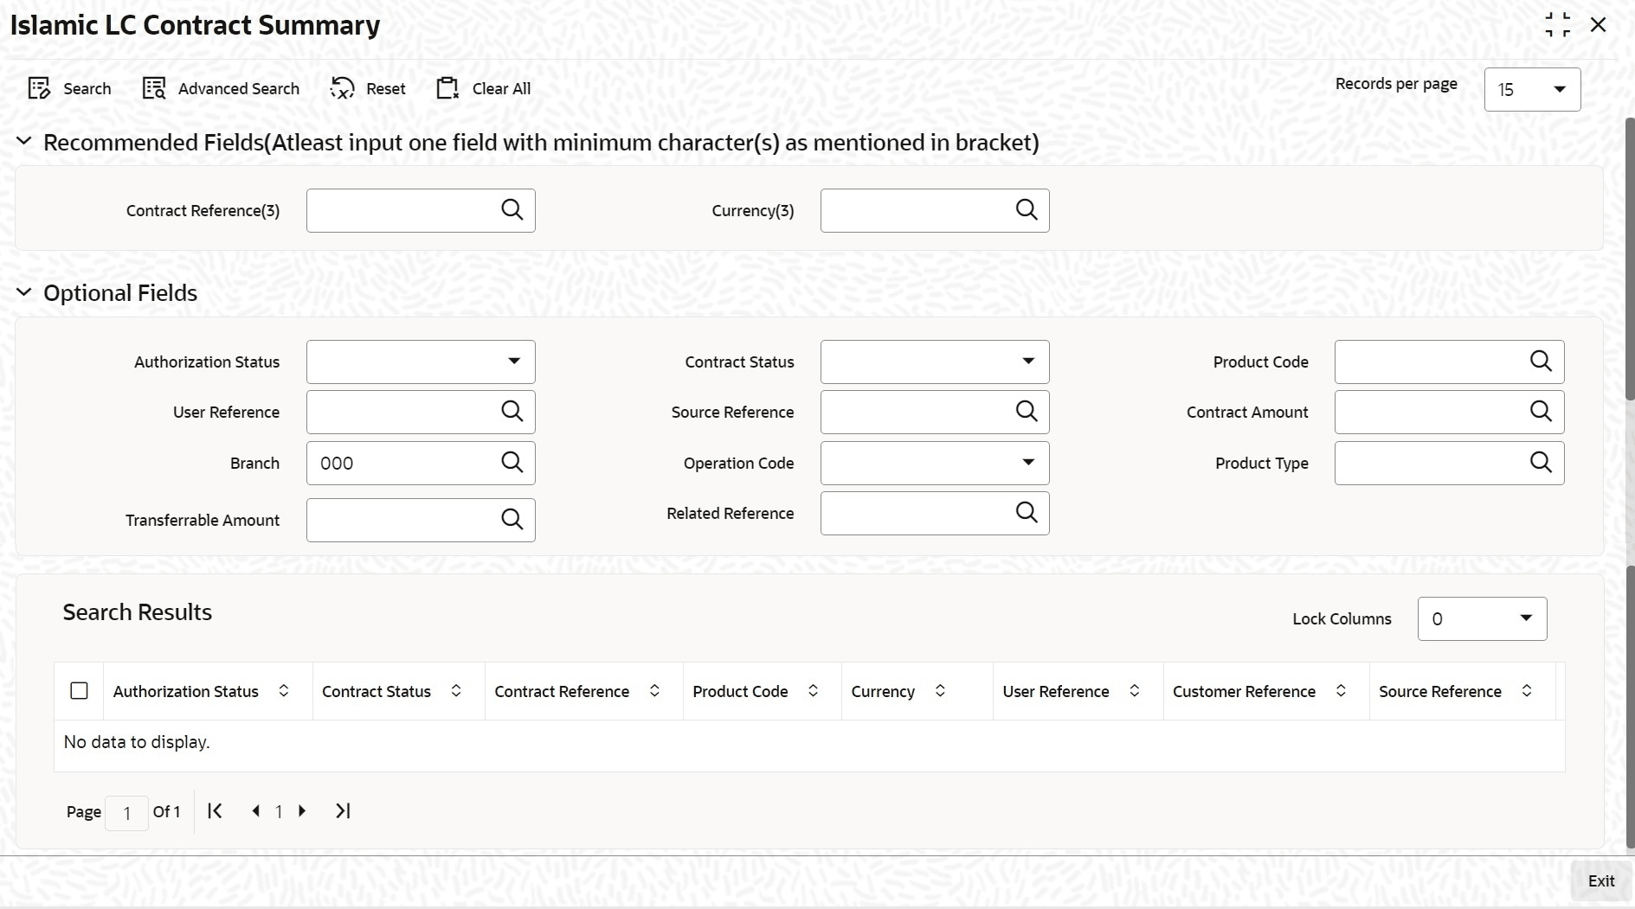Viewport: 1635px width, 909px height.
Task: Click the Clear All clipboard icon
Action: (447, 88)
